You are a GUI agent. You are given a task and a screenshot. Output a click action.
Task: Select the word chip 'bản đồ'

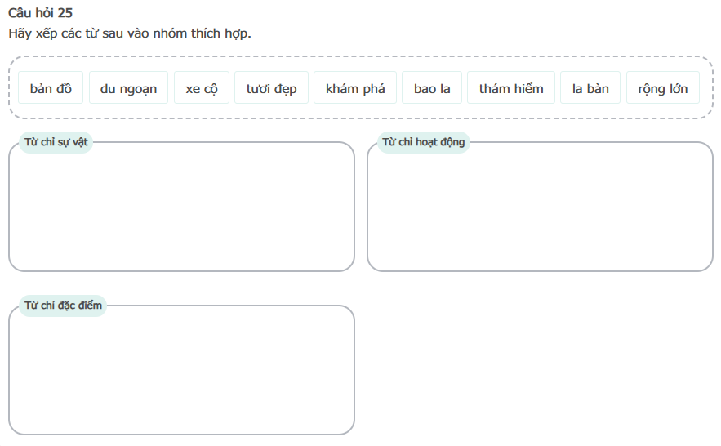pyautogui.click(x=51, y=88)
